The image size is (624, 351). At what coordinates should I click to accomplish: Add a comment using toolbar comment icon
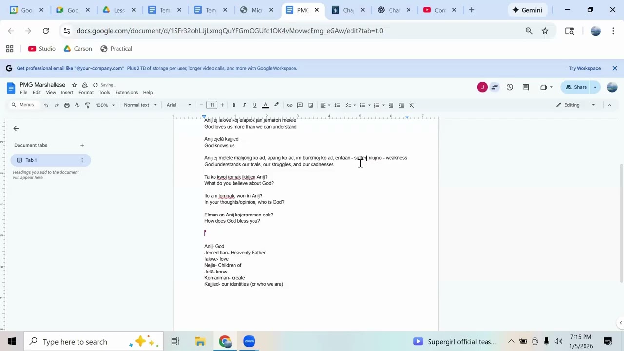[300, 105]
